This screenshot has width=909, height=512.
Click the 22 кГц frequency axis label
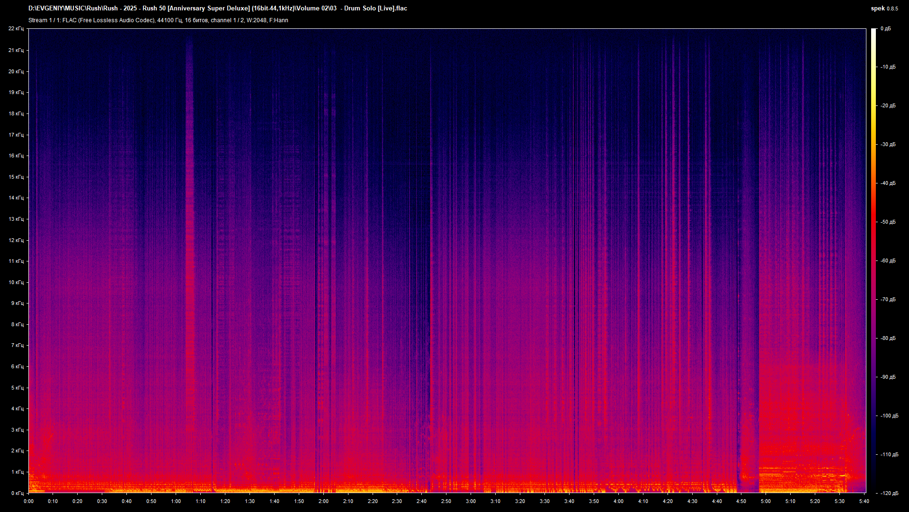16,29
